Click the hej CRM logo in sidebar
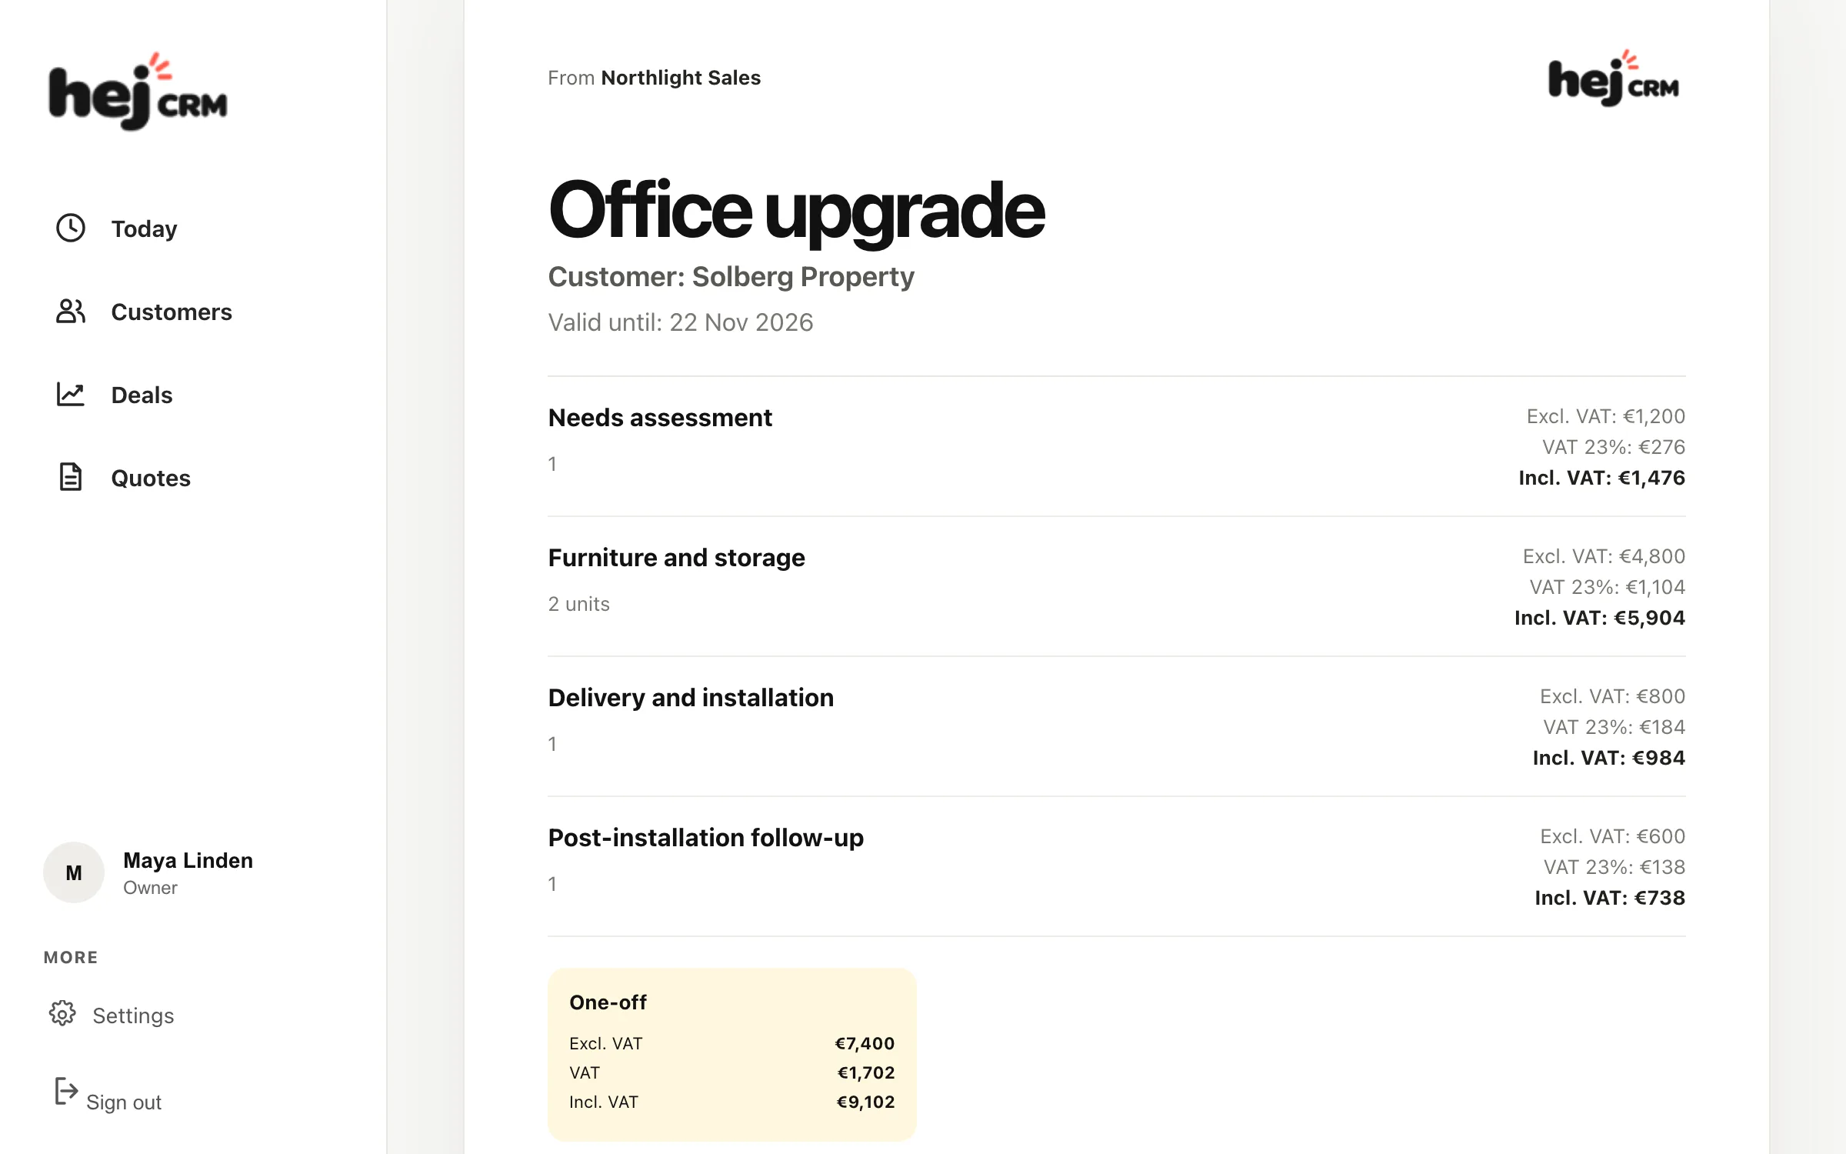 click(x=138, y=92)
